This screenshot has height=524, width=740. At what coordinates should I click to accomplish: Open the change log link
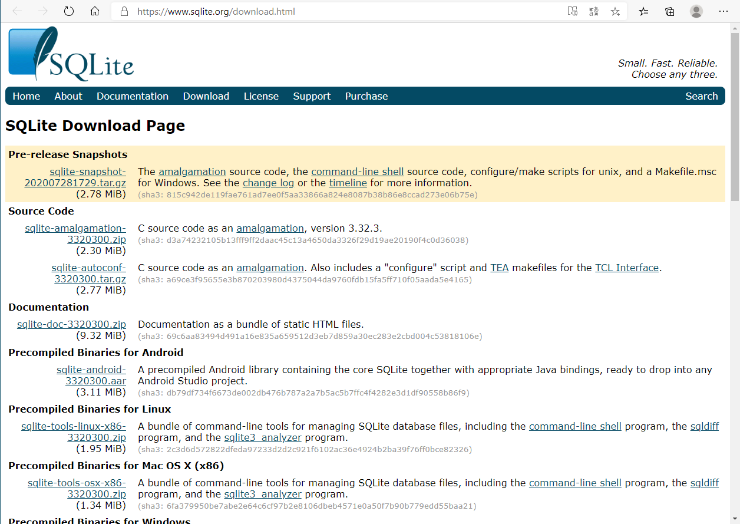(268, 183)
